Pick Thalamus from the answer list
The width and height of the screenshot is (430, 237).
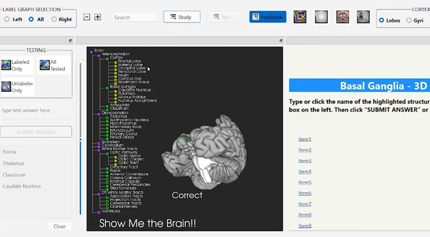14,163
